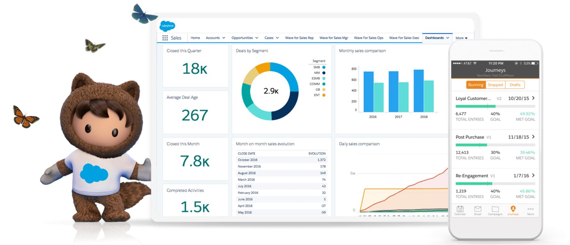
Task: Switch to the Stopped journeys filter
Action: tap(495, 85)
